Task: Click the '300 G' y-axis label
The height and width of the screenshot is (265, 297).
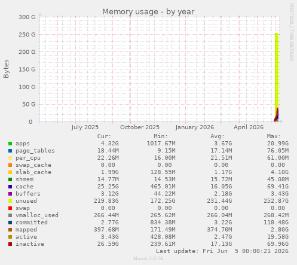Action: pyautogui.click(x=27, y=17)
